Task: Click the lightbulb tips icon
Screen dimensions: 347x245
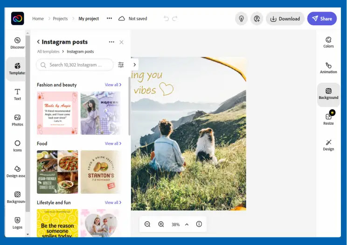Action: click(x=241, y=19)
